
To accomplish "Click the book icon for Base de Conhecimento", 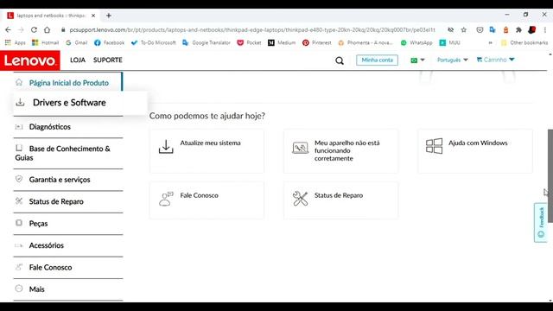I will pyautogui.click(x=19, y=148).
